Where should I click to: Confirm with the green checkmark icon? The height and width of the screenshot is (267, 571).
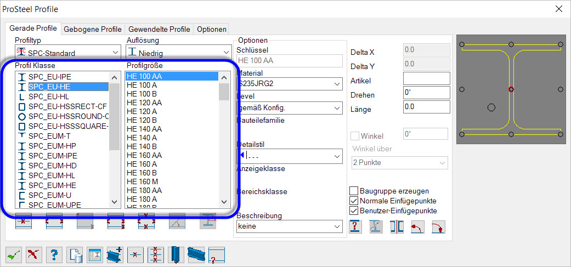[x=14, y=255]
